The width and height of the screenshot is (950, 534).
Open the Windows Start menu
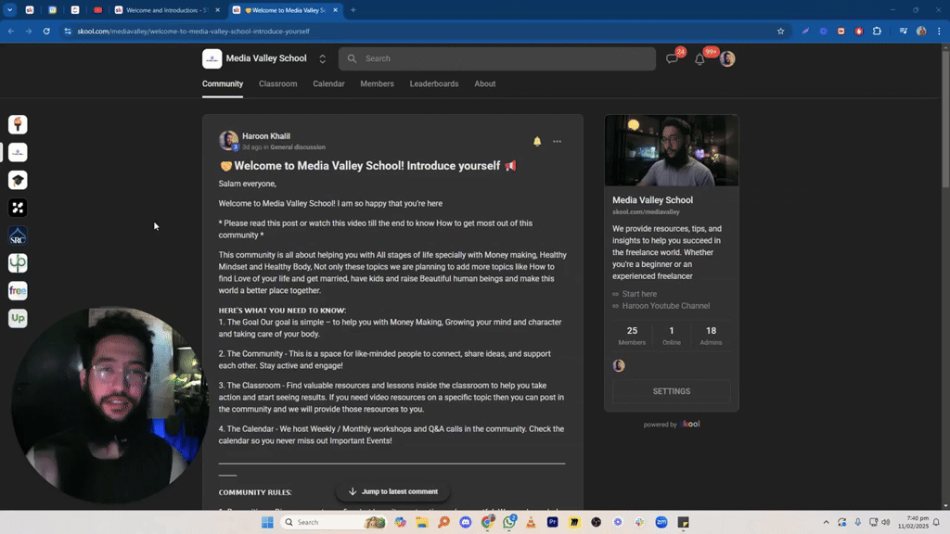pos(267,522)
